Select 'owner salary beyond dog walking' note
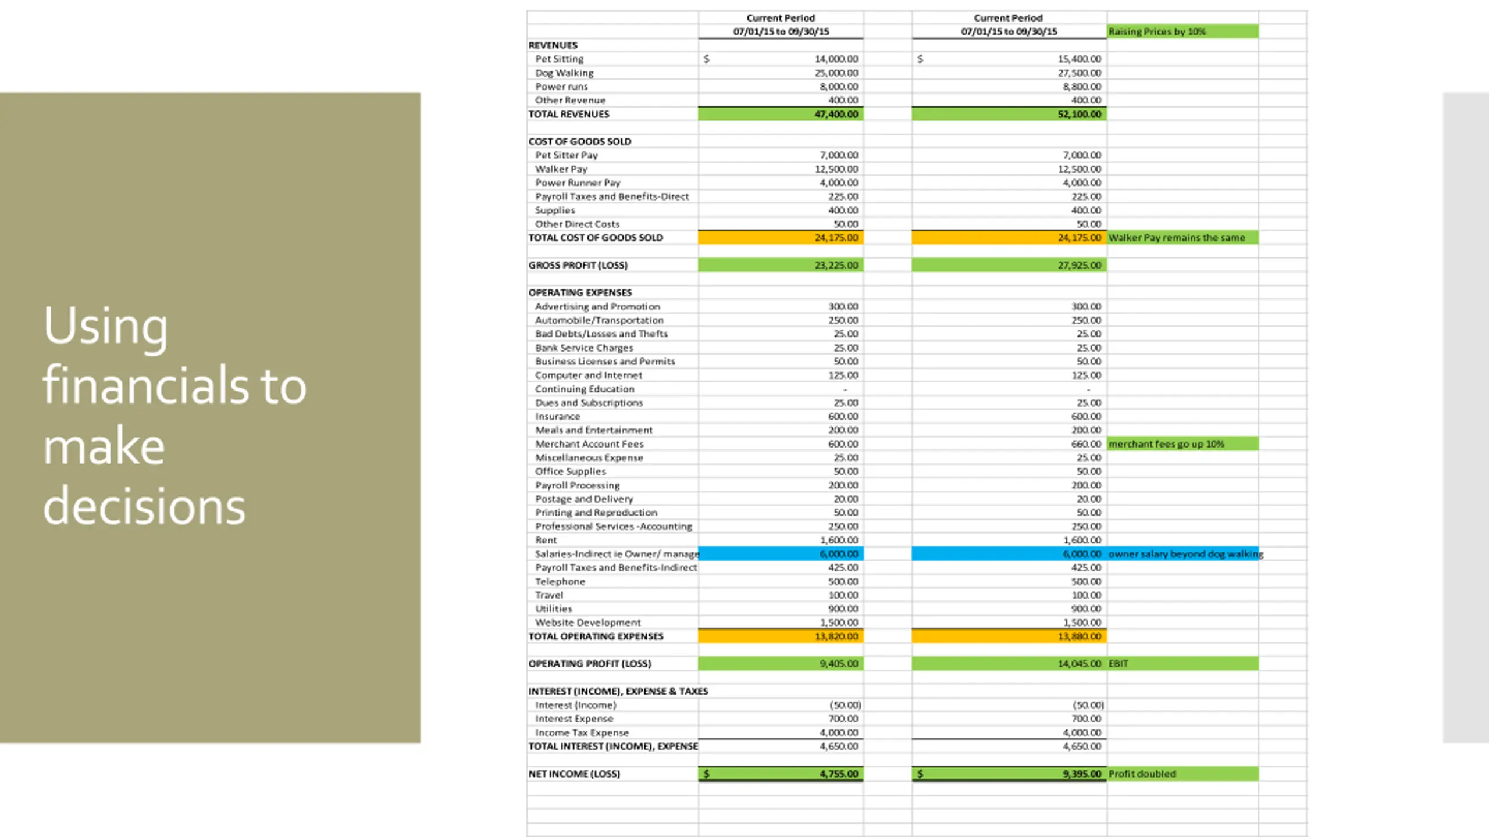 [x=1185, y=554]
